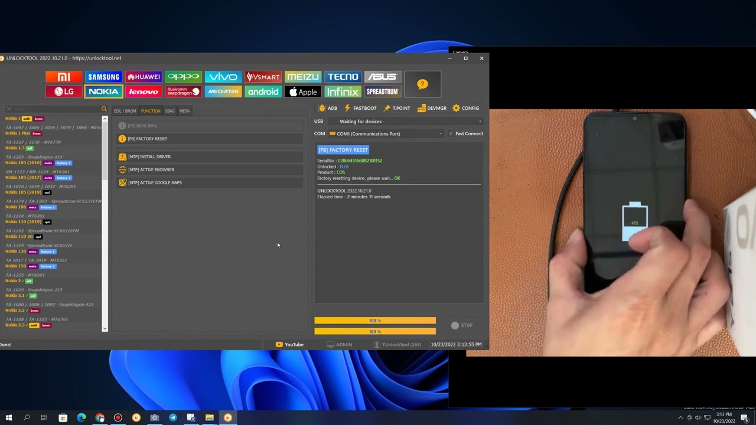Switch to the DIAG tab
Image resolution: width=756 pixels, height=425 pixels.
pos(170,111)
